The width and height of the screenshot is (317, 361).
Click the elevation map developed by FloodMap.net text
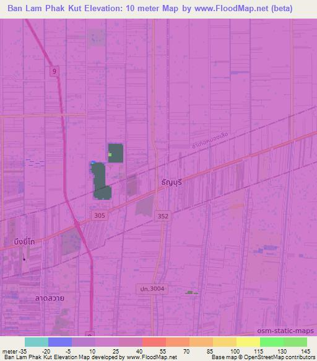coord(90,357)
